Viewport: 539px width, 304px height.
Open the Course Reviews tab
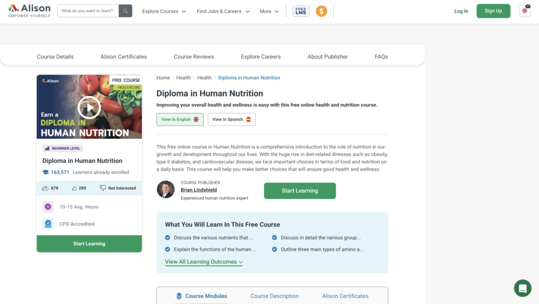(194, 57)
